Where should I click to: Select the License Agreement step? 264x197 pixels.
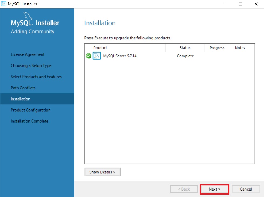[28, 54]
